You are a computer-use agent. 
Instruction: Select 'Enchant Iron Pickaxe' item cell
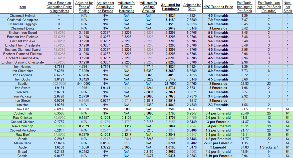(23, 37)
